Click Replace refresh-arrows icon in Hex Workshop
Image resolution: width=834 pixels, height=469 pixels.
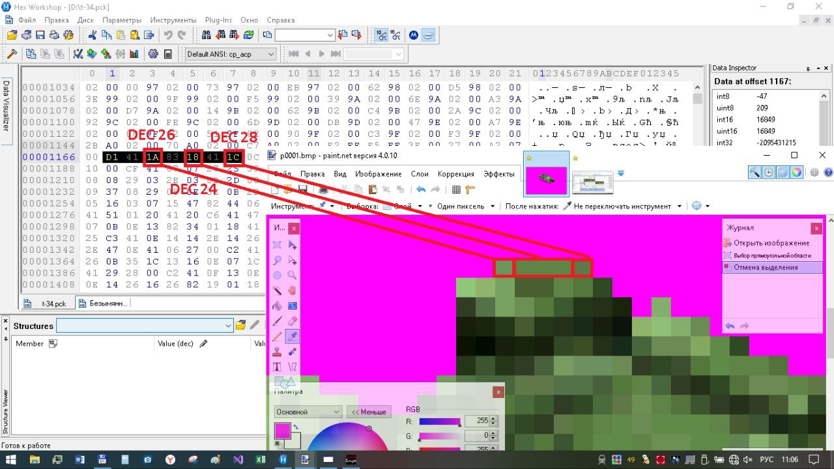248,35
